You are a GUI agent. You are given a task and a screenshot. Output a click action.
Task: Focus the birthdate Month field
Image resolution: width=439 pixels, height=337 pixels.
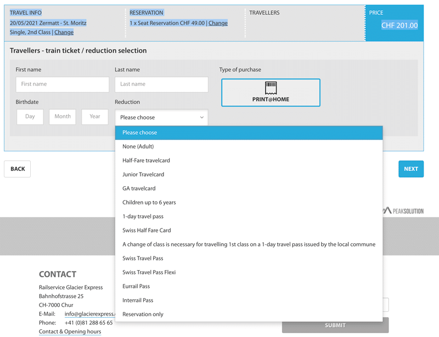point(63,117)
